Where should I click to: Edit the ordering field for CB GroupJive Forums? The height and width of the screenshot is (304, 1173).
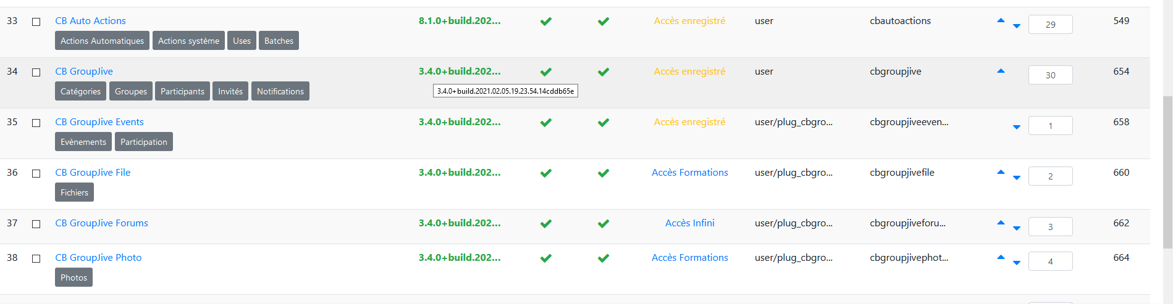coord(1050,227)
